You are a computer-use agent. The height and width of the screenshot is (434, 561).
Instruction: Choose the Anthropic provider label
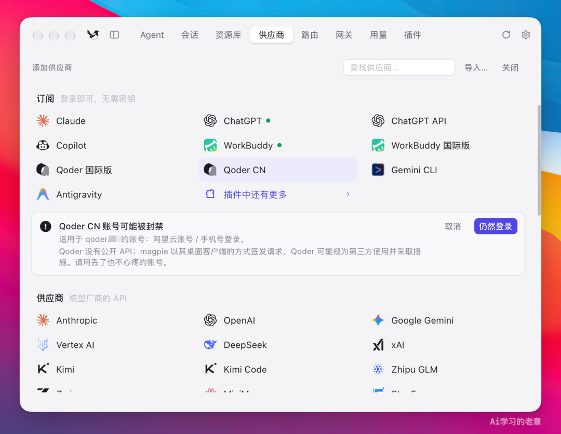coord(76,320)
